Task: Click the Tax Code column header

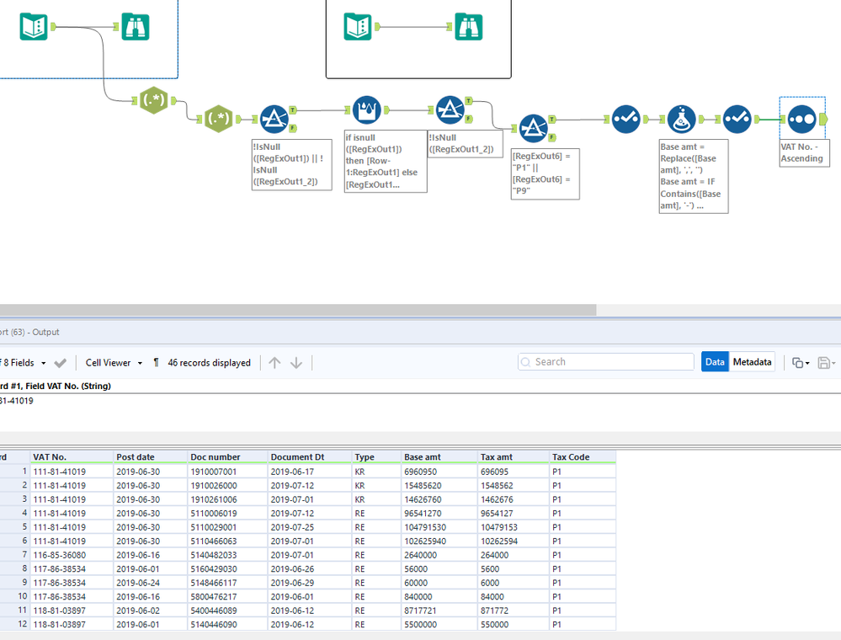Action: 583,457
